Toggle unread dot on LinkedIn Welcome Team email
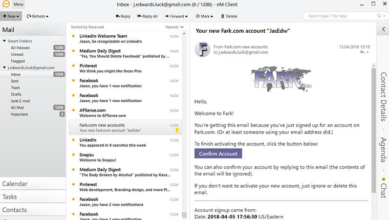389x220 pixels. click(x=73, y=36)
